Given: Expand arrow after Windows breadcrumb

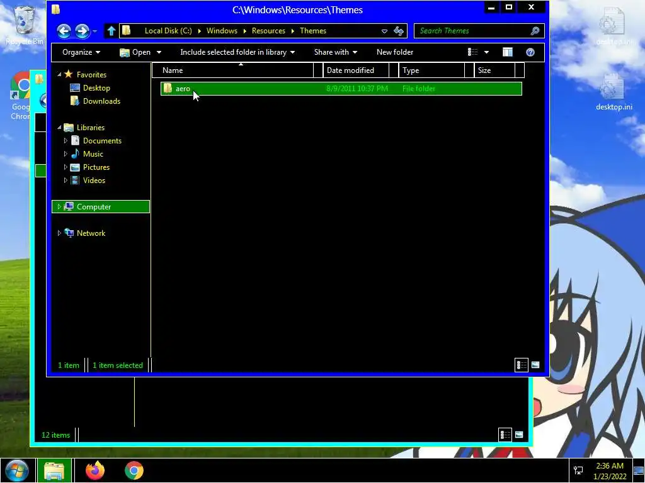Looking at the screenshot, I should coord(245,31).
